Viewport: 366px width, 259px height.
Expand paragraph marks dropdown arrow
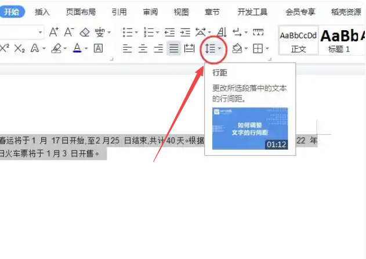point(246,33)
